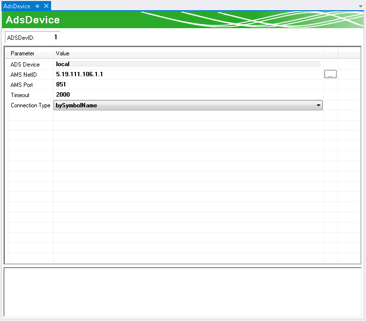The width and height of the screenshot is (366, 321).
Task: Select the AMS Port parameter label
Action: (21, 85)
